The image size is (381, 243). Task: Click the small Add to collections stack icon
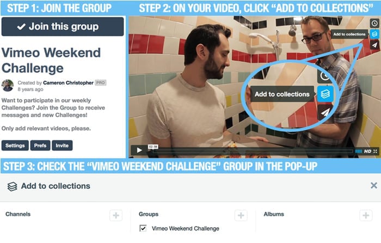click(374, 34)
